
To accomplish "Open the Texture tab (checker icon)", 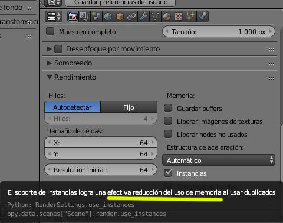I will click(179, 17).
